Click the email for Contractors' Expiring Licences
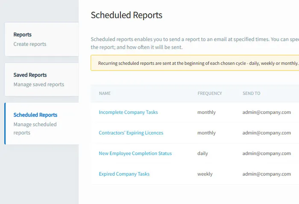The width and height of the screenshot is (299, 204). [267, 133]
